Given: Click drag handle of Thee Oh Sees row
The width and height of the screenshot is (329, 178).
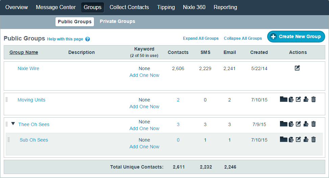Looking at the screenshot, I should point(7,124).
